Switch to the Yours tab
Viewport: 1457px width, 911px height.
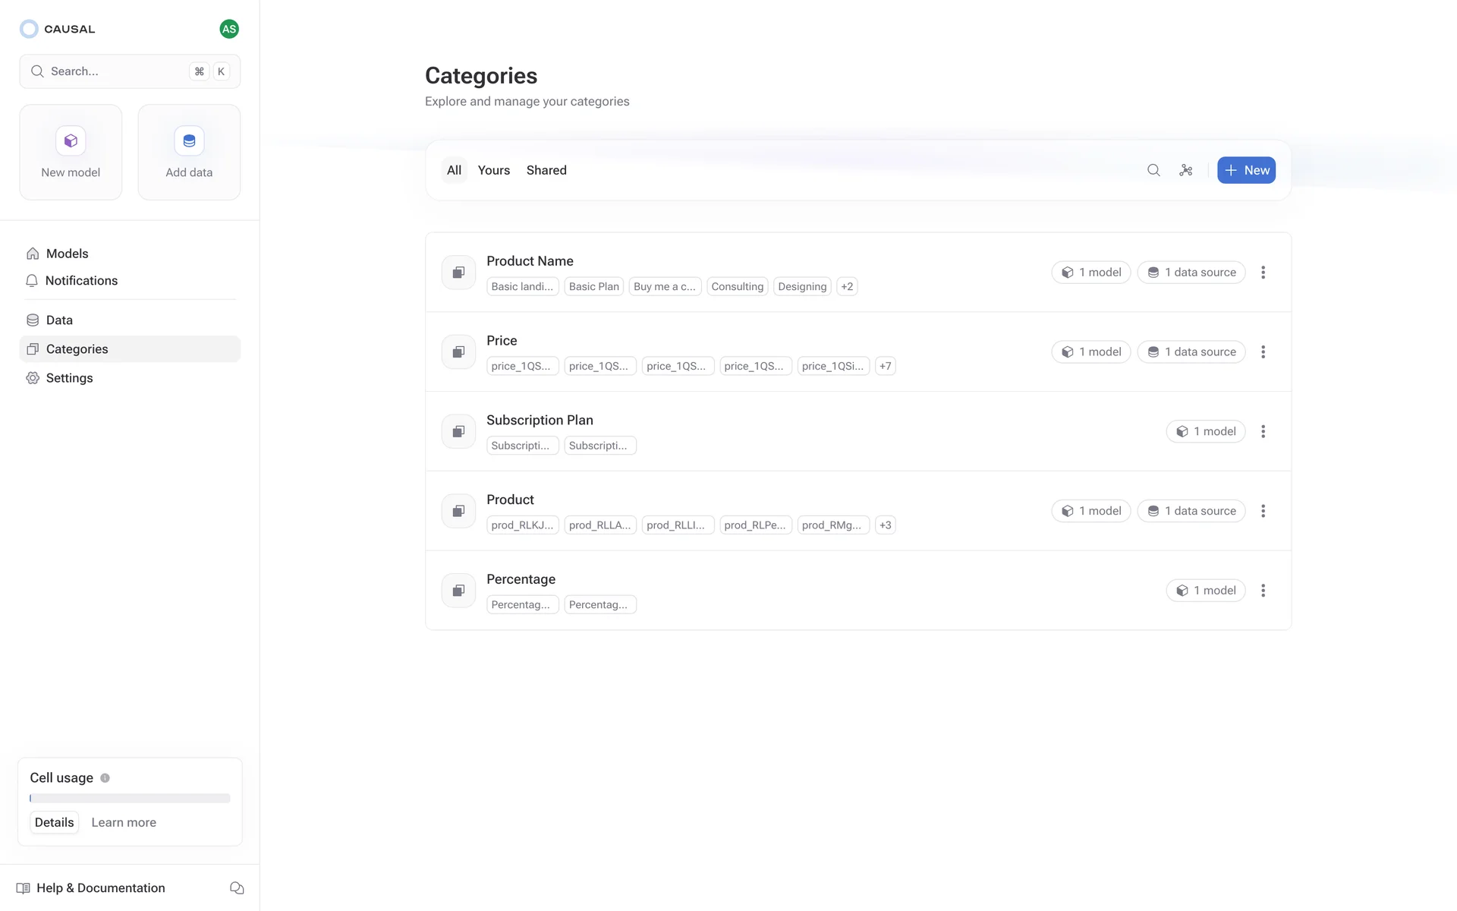tap(493, 170)
